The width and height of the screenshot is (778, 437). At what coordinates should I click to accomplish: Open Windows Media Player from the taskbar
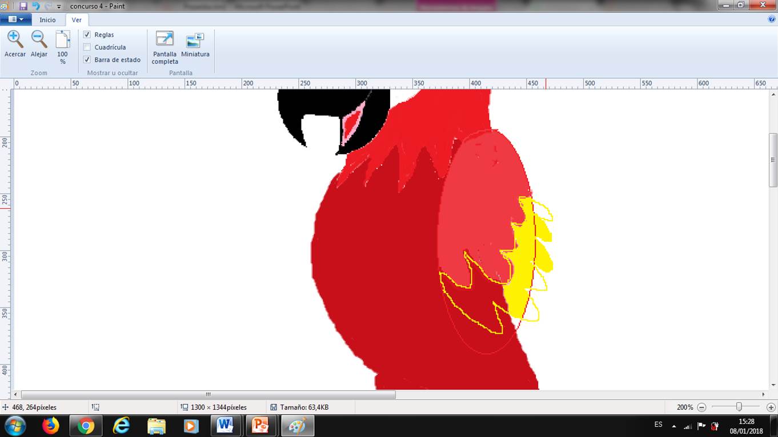click(x=191, y=426)
